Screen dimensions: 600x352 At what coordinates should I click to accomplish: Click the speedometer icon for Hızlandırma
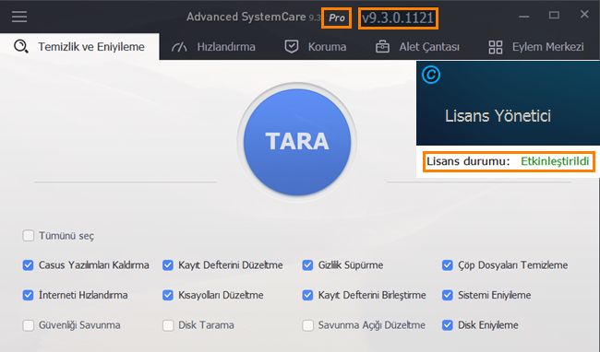point(179,47)
